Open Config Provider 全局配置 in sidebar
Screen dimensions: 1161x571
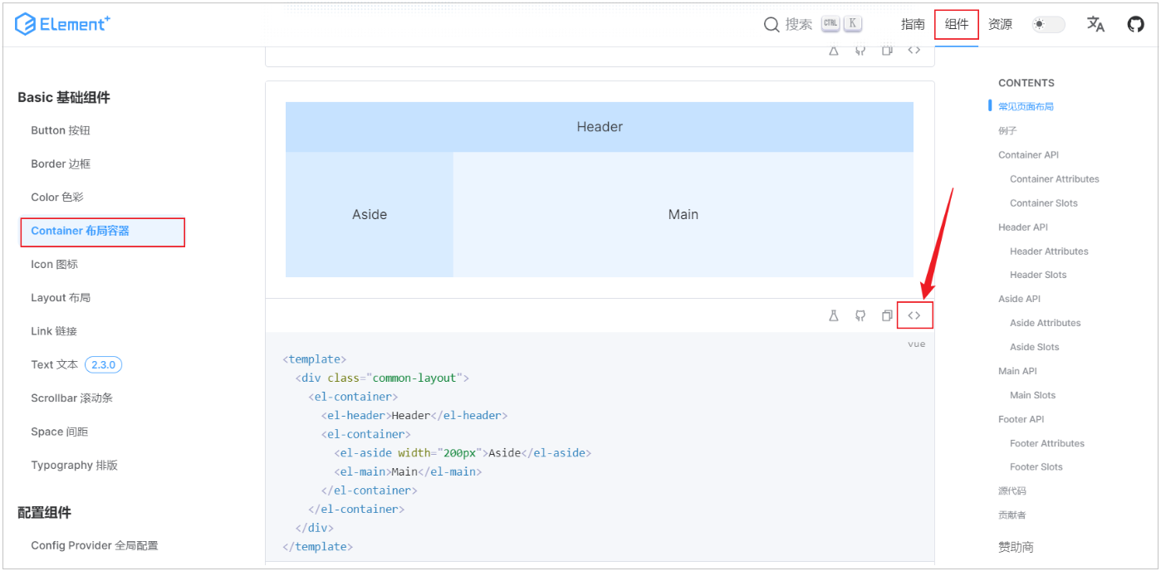pos(94,545)
